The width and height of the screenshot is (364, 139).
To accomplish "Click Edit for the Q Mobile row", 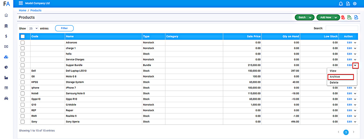I will [x=349, y=105].
